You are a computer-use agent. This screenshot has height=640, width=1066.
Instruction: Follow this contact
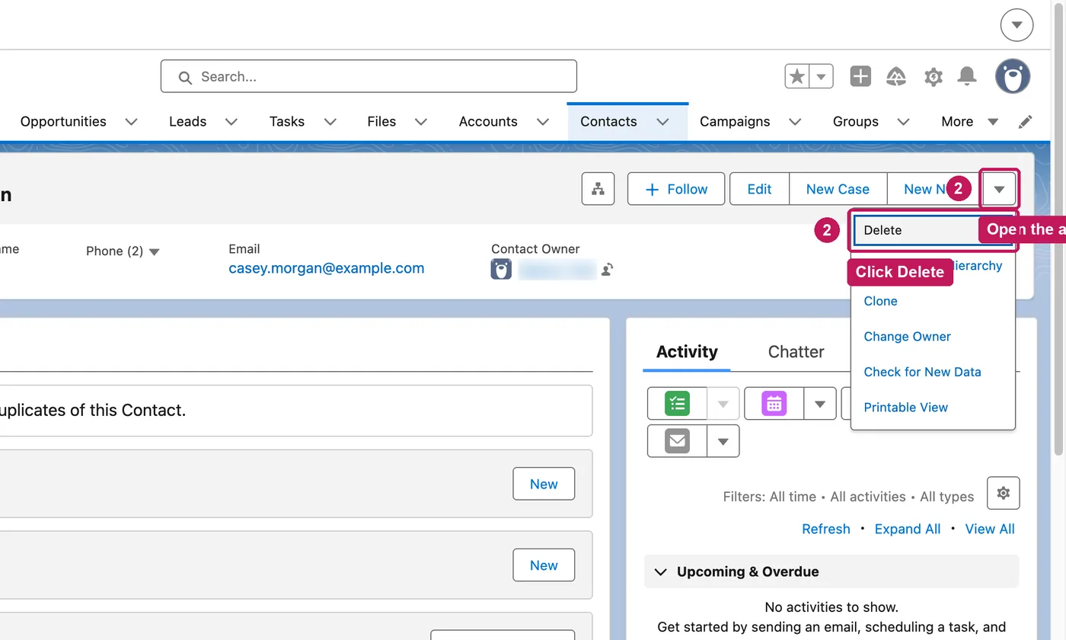(676, 189)
